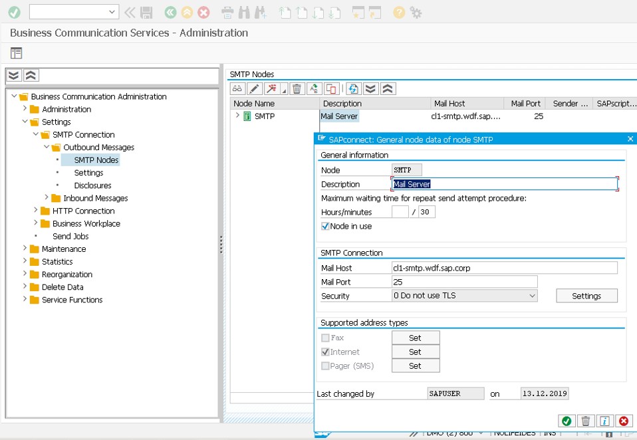Click the Create New Session icon
This screenshot has width=637, height=440.
[x=358, y=13]
